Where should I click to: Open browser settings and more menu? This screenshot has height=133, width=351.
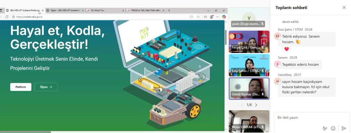pos(218,17)
